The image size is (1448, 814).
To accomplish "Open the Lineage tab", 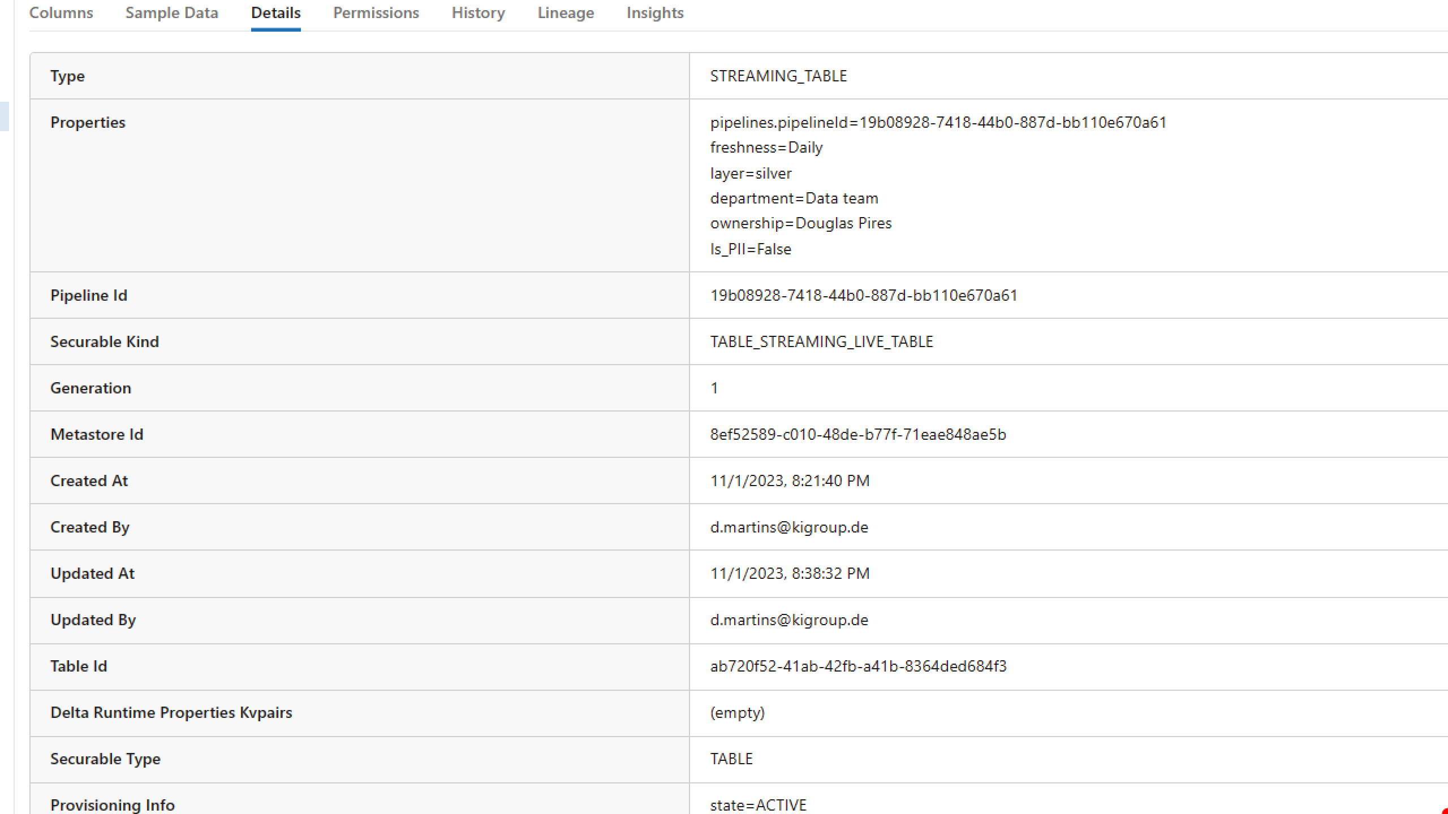I will [566, 13].
